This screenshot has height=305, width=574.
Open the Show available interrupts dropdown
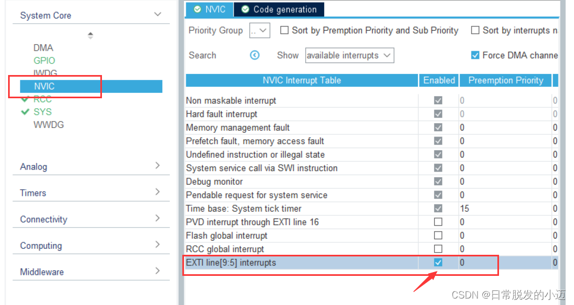click(350, 55)
